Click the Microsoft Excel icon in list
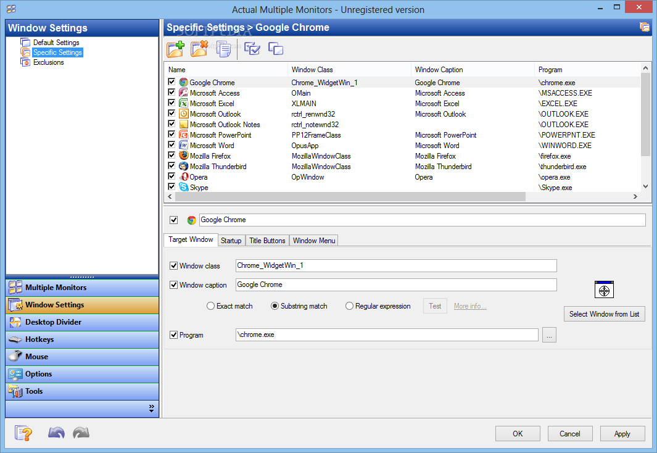 (183, 103)
